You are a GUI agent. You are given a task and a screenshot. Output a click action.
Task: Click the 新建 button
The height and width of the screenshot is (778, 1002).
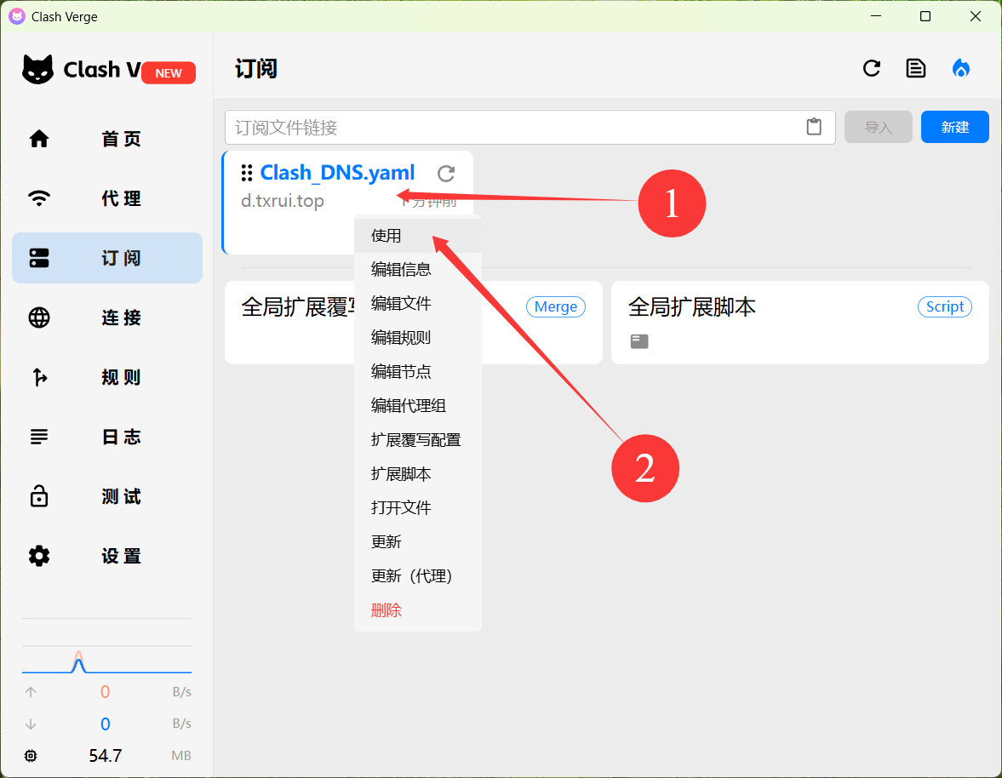(x=954, y=127)
